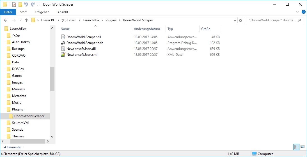The width and height of the screenshot is (307, 157).
Task: Switch to the large icons view
Action: 303,147
